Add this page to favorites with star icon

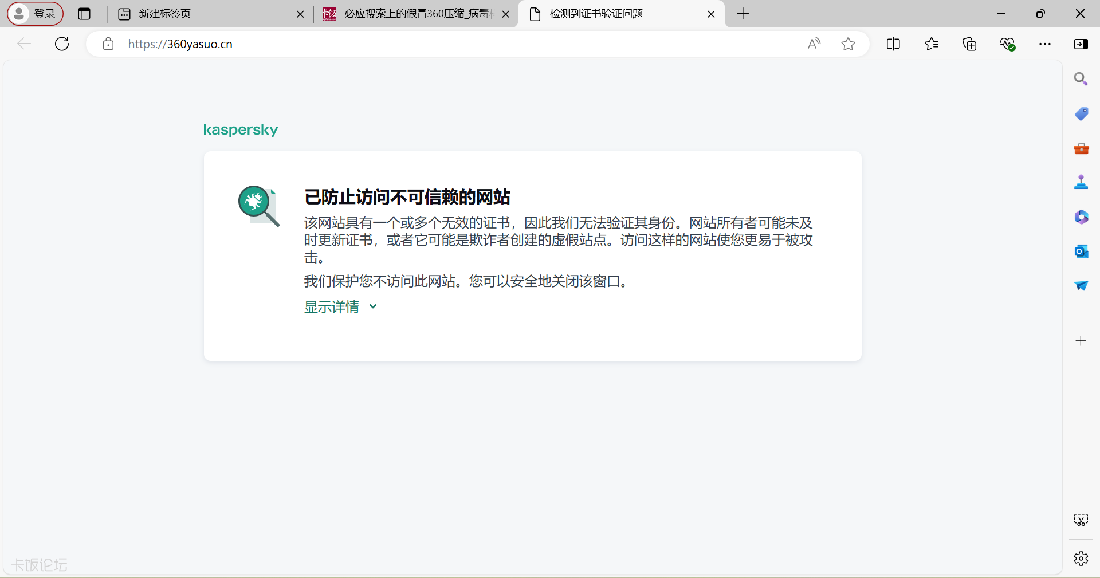click(848, 44)
